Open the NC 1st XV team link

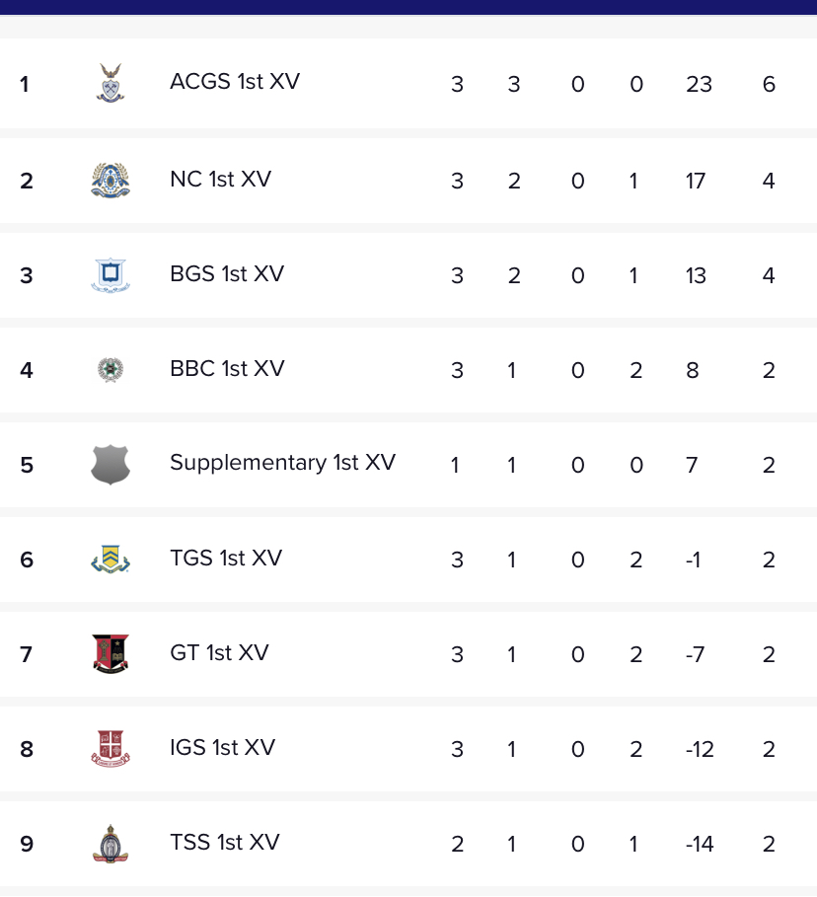pyautogui.click(x=220, y=179)
